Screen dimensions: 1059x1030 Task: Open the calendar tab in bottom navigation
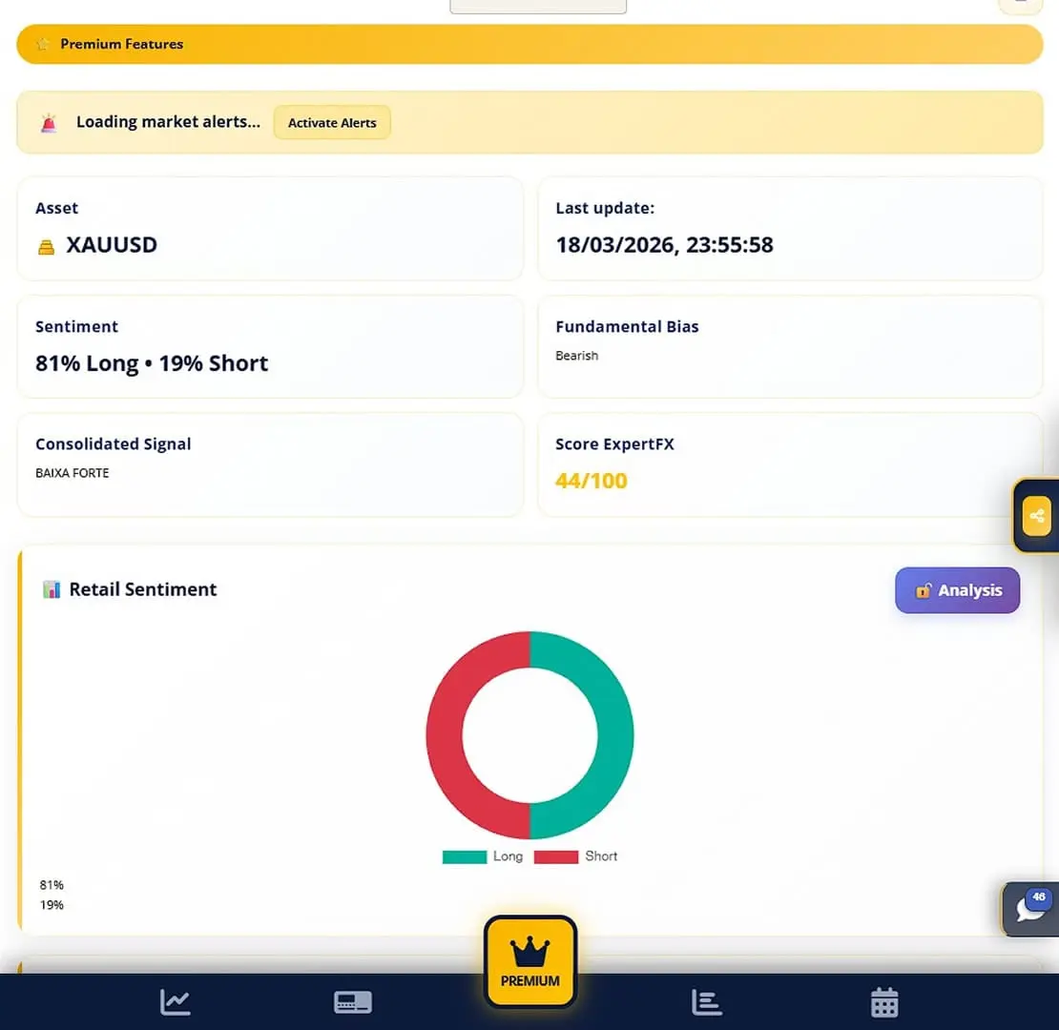(884, 1002)
